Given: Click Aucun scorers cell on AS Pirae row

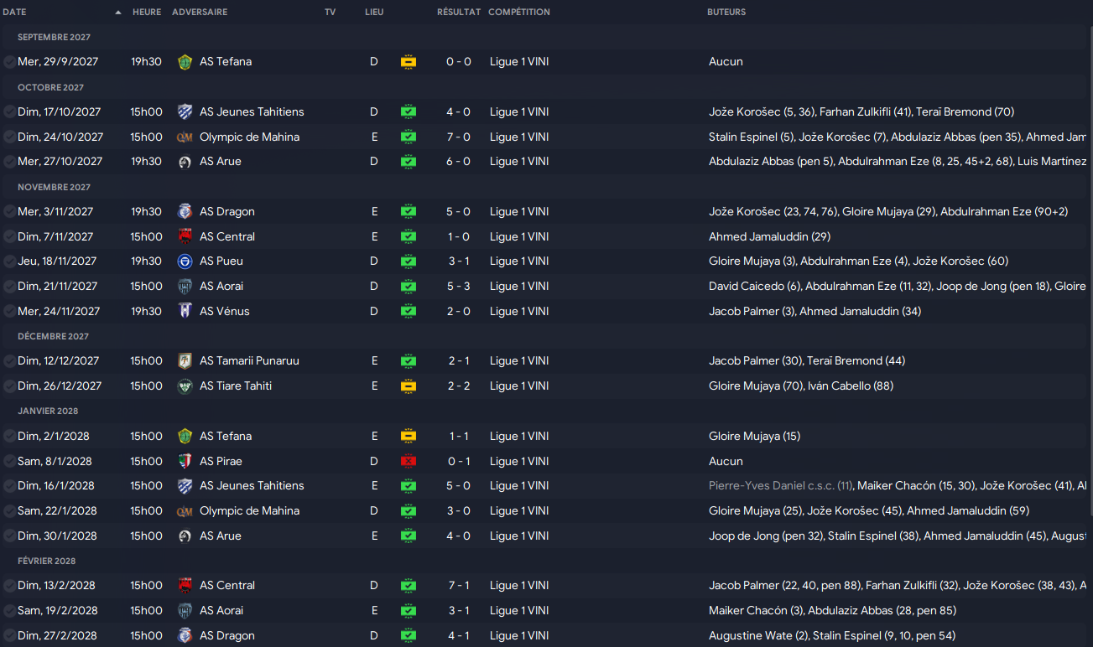Looking at the screenshot, I should pos(726,461).
